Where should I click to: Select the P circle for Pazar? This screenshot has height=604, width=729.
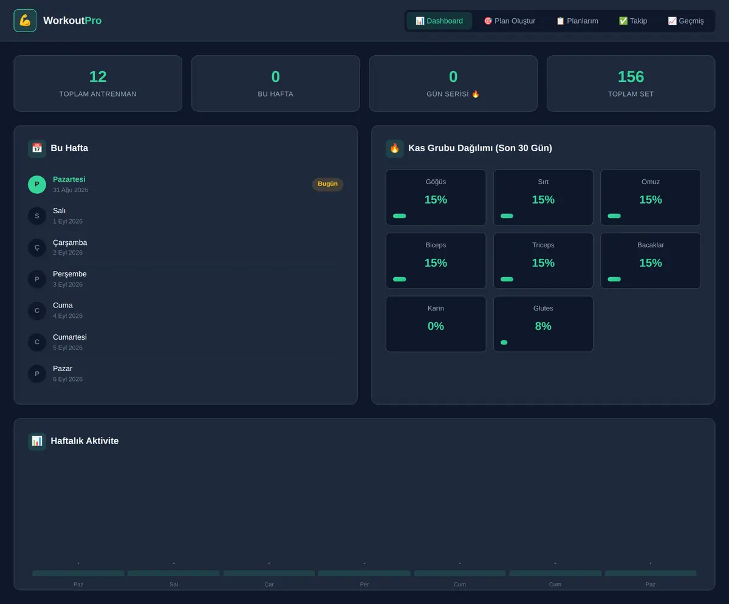click(37, 374)
